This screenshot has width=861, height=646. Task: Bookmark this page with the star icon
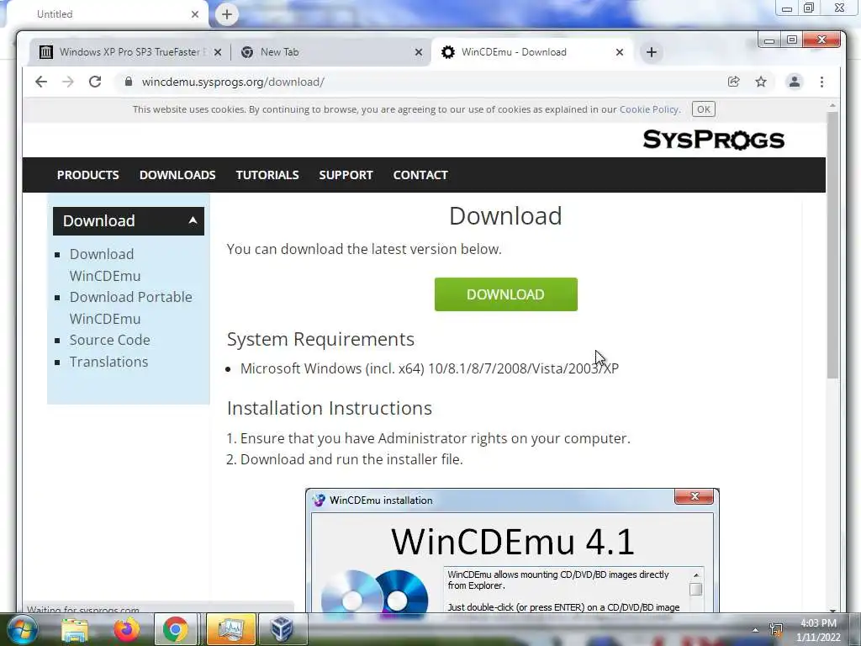(760, 82)
